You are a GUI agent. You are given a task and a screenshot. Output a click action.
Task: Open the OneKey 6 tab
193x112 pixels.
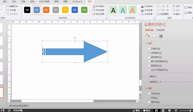click(x=77, y=2)
